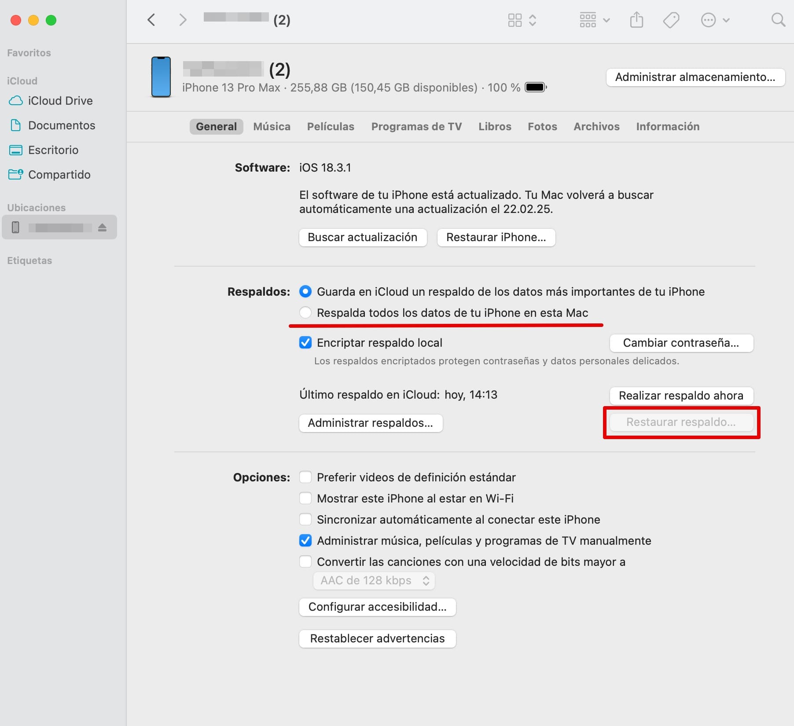Click the tag icon in toolbar
Screen dimensions: 794x726
point(671,20)
